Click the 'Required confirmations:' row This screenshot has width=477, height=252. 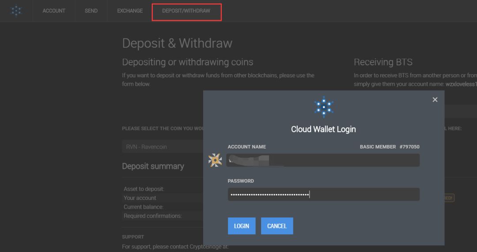coord(163,216)
